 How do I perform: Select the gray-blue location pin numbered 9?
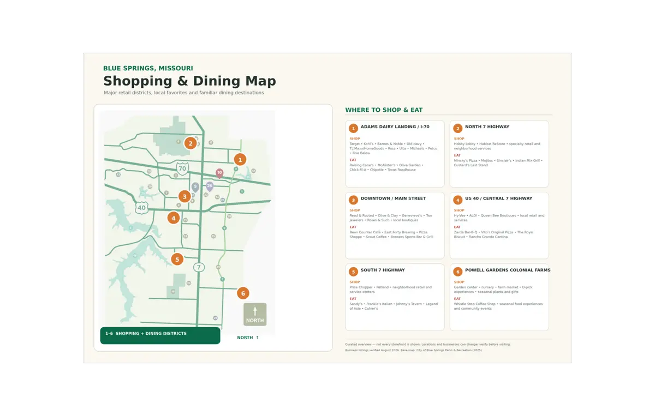click(x=195, y=187)
